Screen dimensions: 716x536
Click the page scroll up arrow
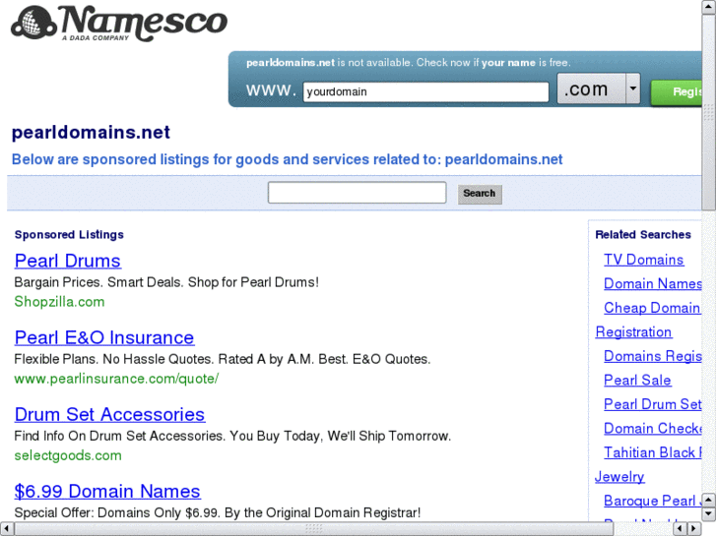click(709, 7)
